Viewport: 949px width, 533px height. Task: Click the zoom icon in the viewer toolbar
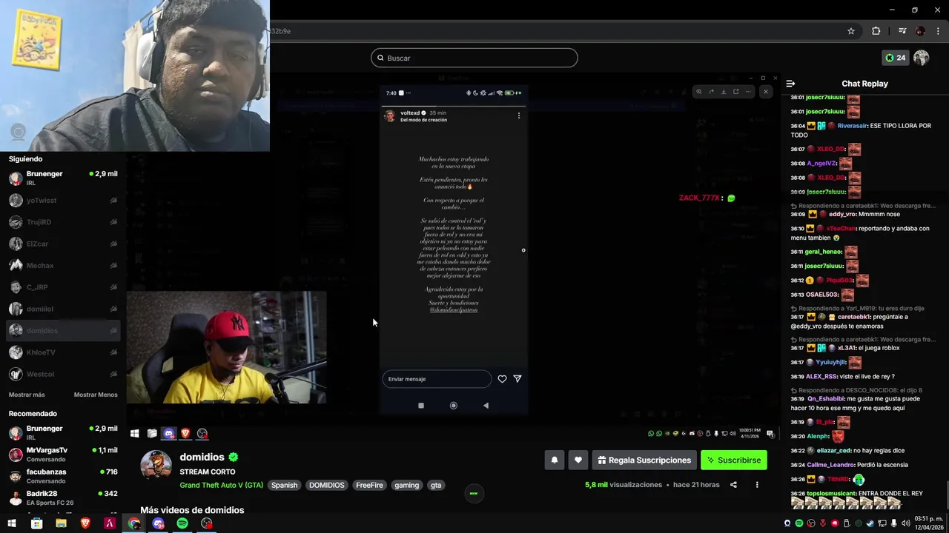pos(698,92)
